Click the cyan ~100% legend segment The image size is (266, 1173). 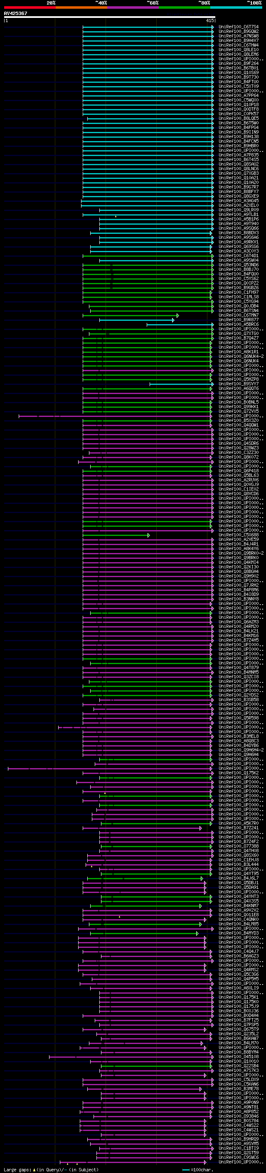(x=236, y=7)
